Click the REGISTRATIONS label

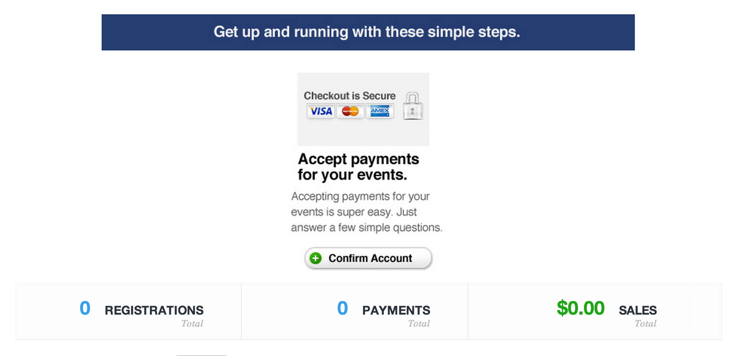tap(154, 310)
